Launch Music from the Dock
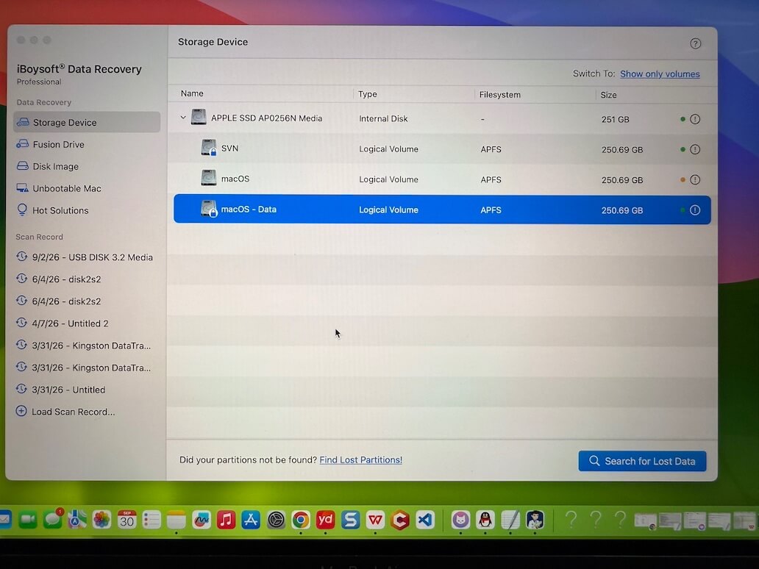This screenshot has width=759, height=569. tap(226, 520)
